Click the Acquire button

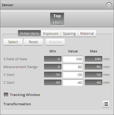pyautogui.click(x=55, y=42)
